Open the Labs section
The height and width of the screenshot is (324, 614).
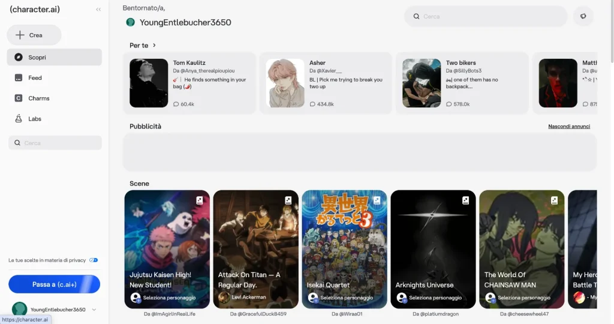[55, 118]
